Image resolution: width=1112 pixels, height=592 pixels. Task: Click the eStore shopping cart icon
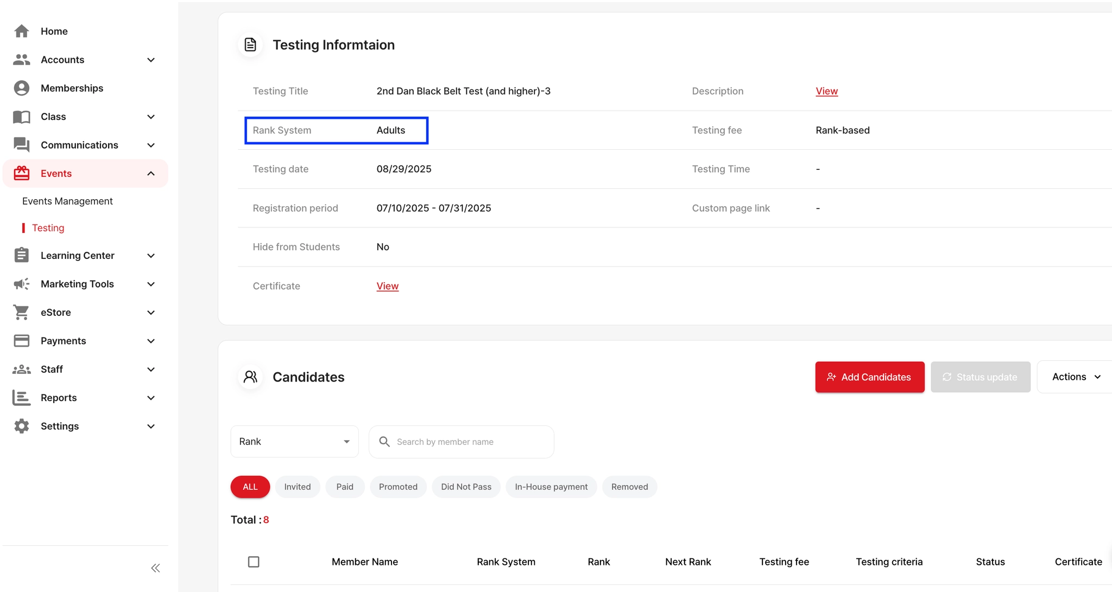point(22,313)
